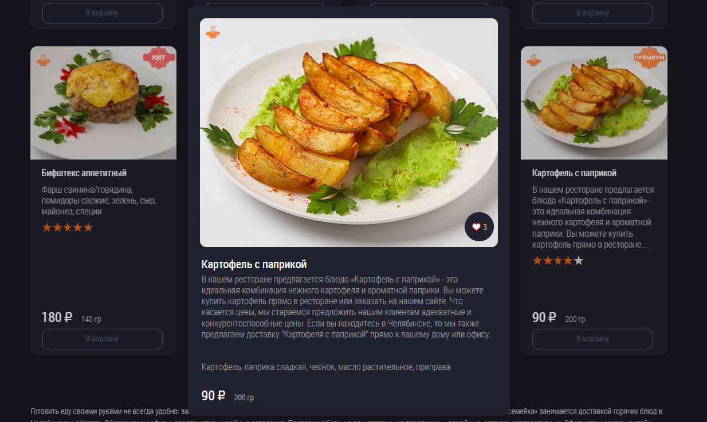Viewport: 707px width, 422px height.
Task: Open the Бифштекс аппетитный dish photo
Action: [x=103, y=103]
